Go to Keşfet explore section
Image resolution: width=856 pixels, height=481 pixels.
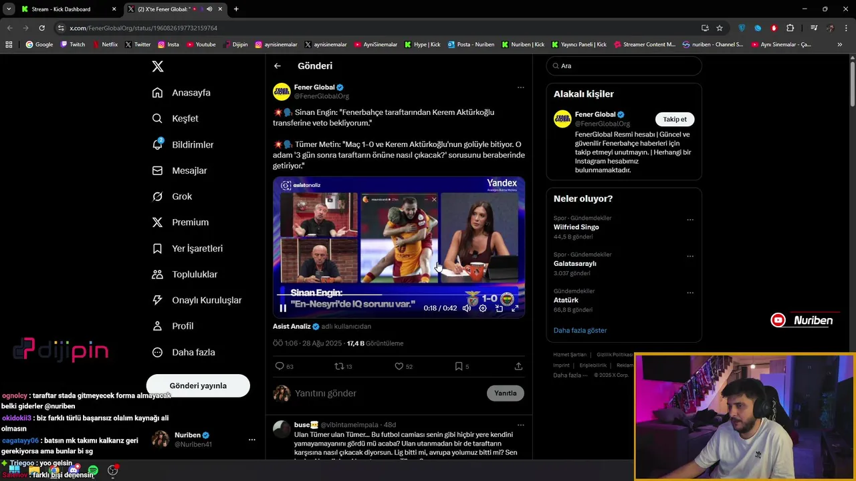coord(175,118)
